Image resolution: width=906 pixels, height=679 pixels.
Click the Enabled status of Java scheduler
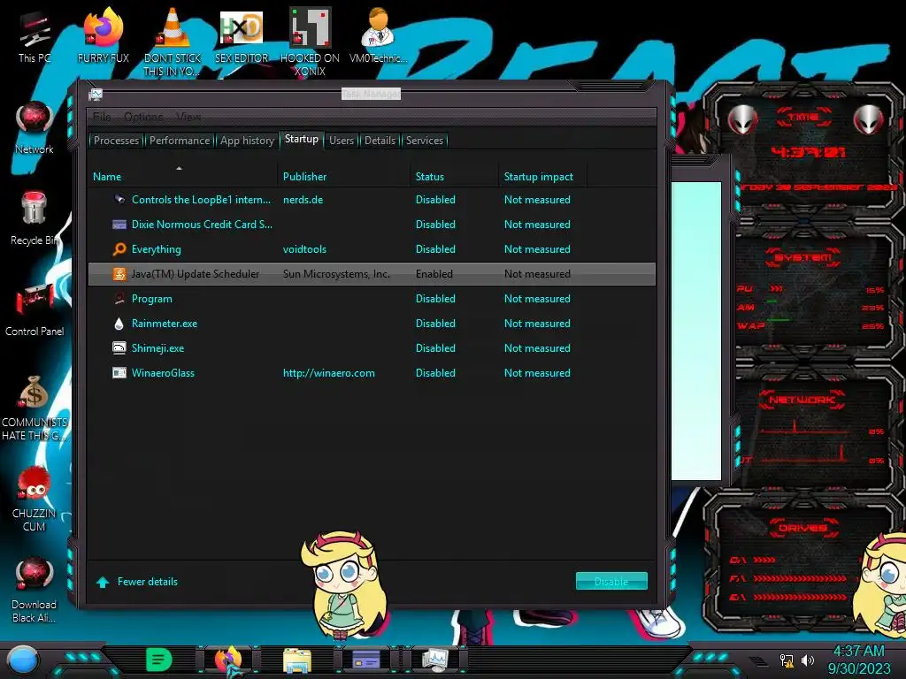coord(434,274)
